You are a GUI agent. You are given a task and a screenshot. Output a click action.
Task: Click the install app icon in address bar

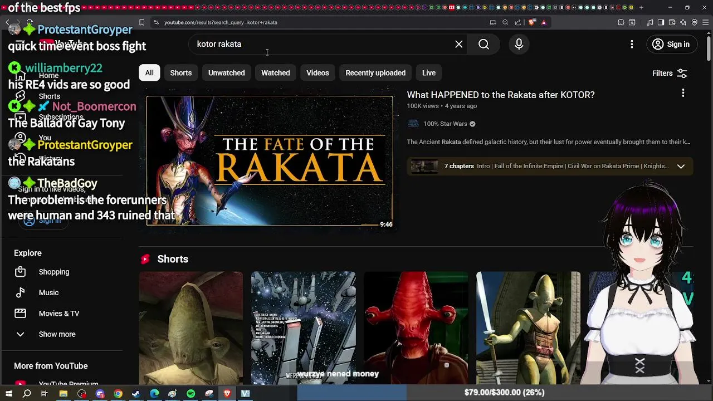point(493,22)
